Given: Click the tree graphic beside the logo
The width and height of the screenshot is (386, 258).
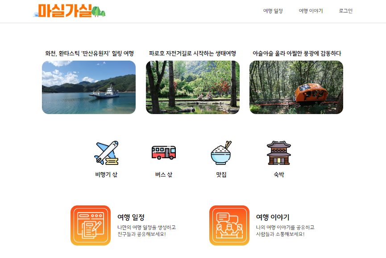Looking at the screenshot, I should pos(99,12).
